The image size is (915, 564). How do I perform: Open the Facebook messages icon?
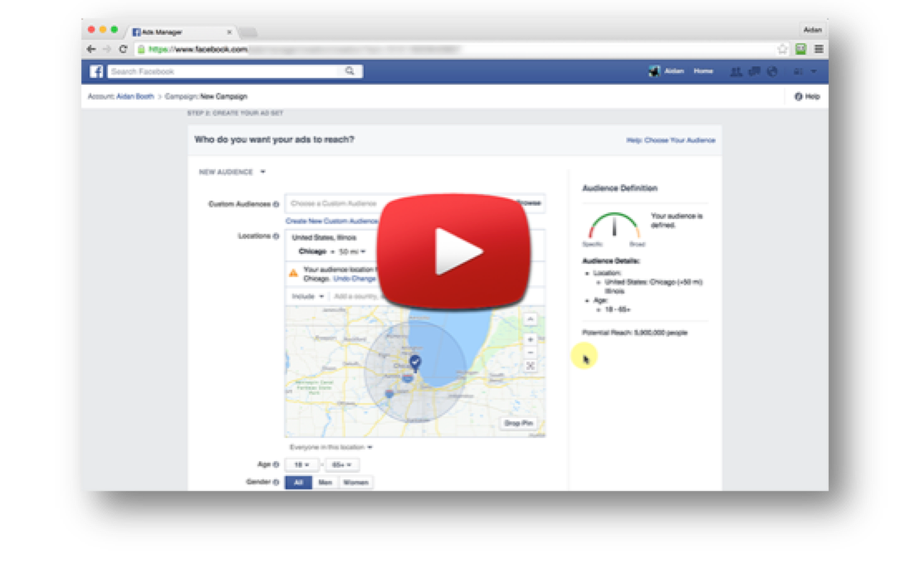coord(755,71)
